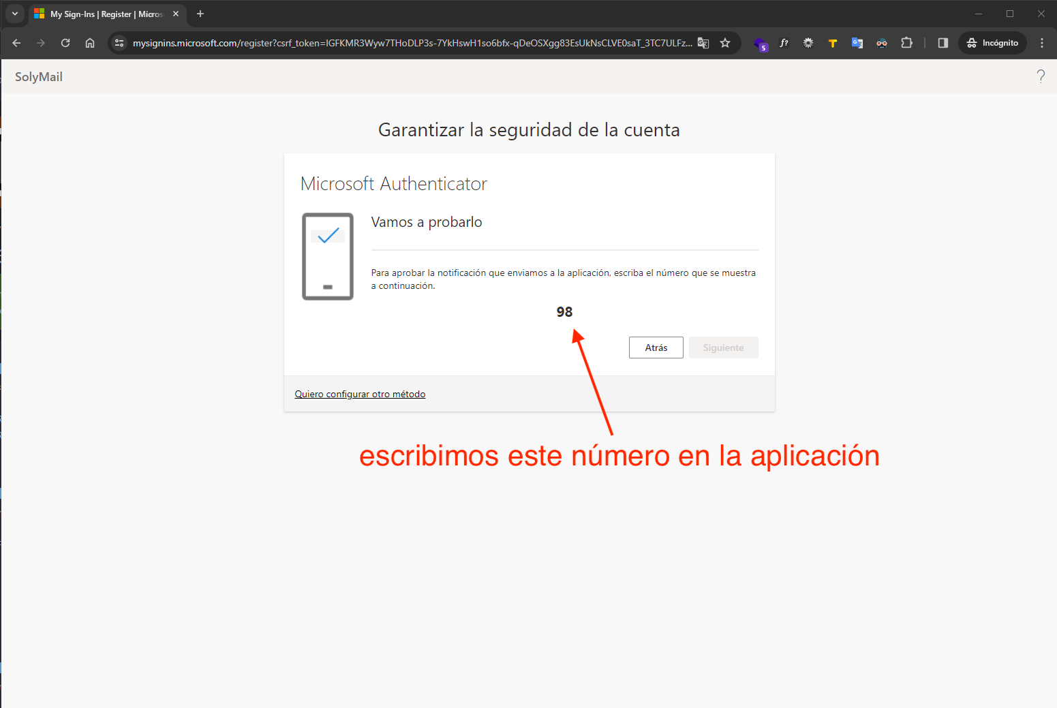Image resolution: width=1057 pixels, height=708 pixels.
Task: Click the help question mark icon
Action: click(1041, 76)
